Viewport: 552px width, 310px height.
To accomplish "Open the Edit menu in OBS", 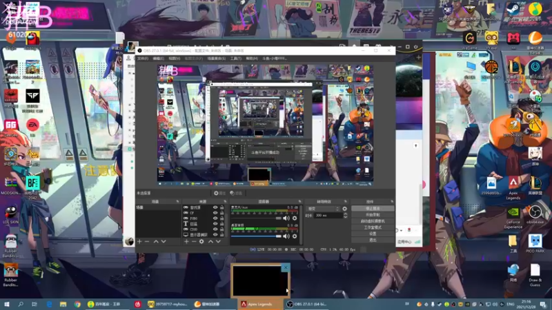I will point(159,59).
